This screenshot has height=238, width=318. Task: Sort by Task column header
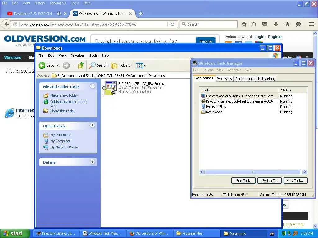click(x=239, y=90)
